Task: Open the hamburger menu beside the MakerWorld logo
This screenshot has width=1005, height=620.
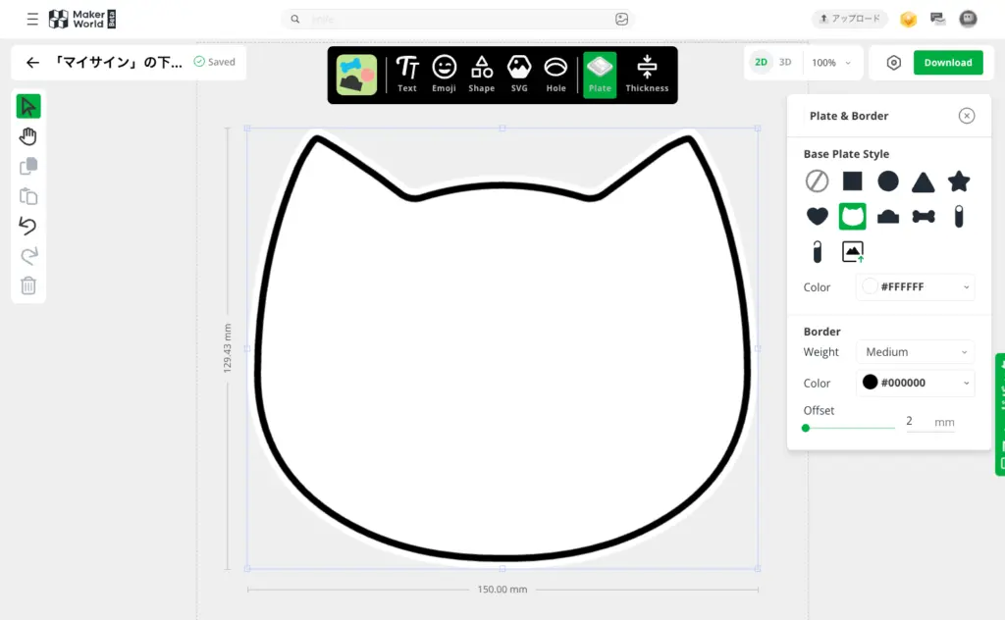Action: point(32,20)
